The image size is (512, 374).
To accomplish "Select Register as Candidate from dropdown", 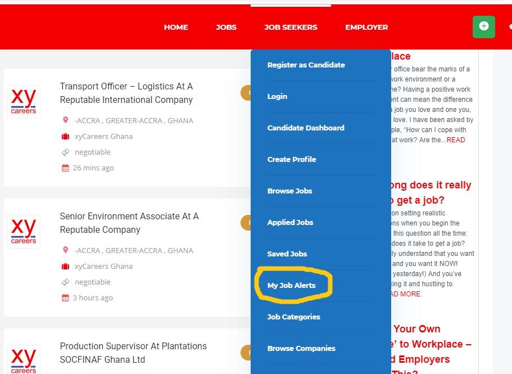I will pyautogui.click(x=306, y=65).
